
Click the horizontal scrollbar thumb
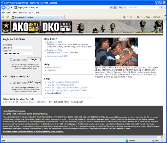point(81,137)
